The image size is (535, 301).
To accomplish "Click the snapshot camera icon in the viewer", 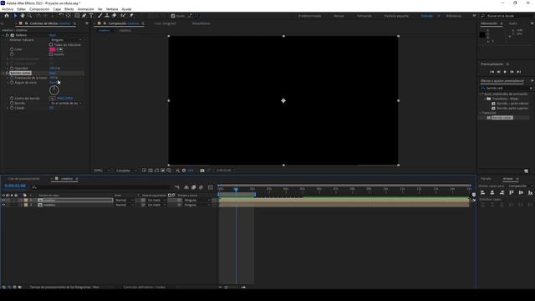I will click(202, 171).
